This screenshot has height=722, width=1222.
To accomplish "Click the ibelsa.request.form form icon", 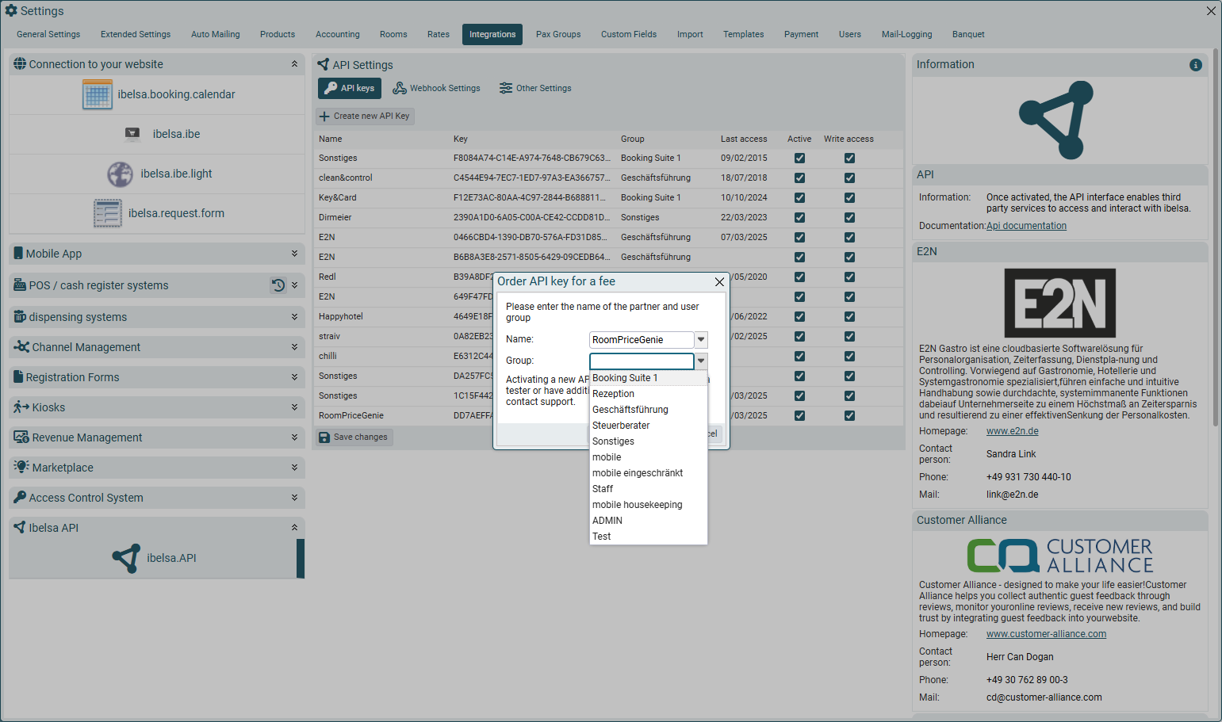I will [108, 213].
